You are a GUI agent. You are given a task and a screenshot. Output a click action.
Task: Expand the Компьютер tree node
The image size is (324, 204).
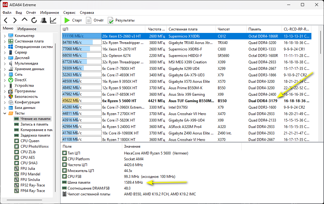(5, 36)
